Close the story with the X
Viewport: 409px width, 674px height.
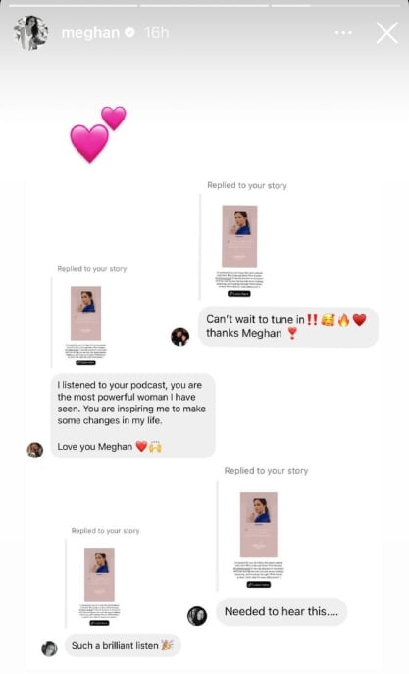coord(386,33)
